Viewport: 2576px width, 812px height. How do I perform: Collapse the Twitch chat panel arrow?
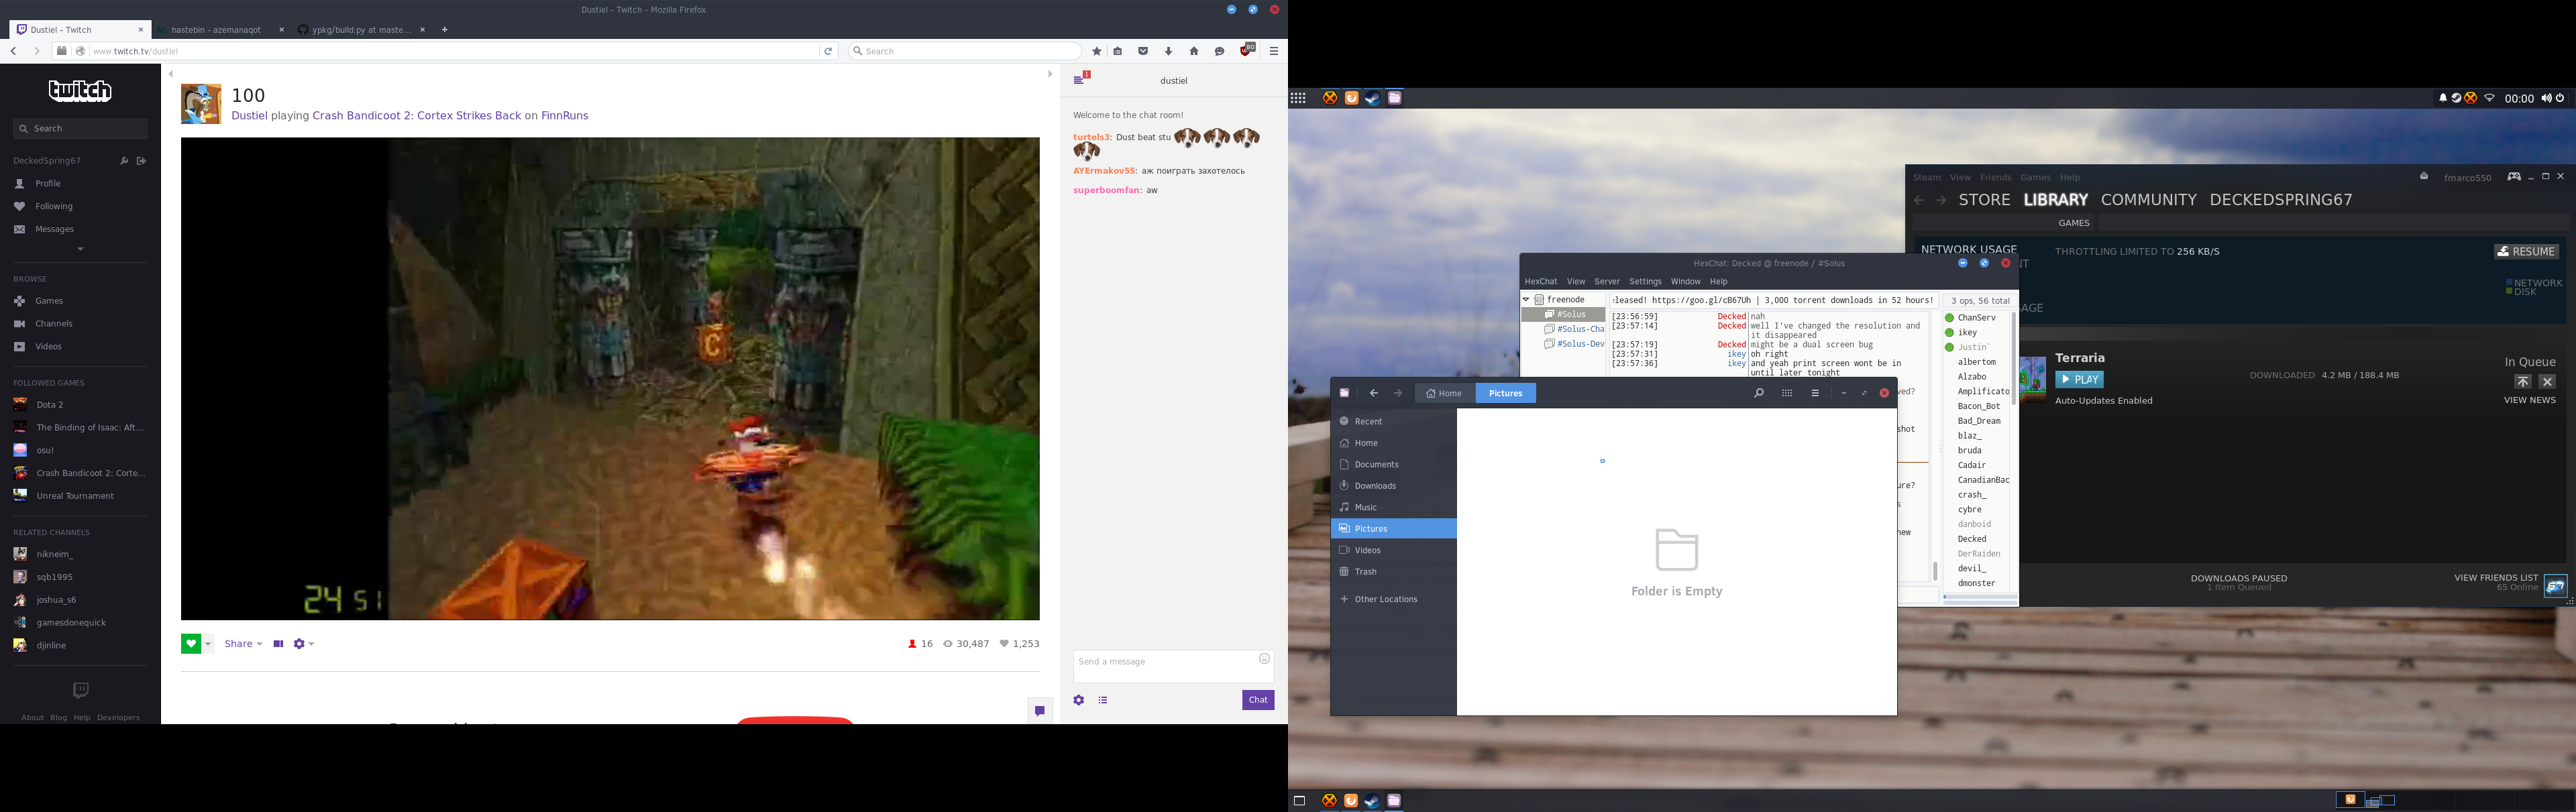pyautogui.click(x=1050, y=74)
